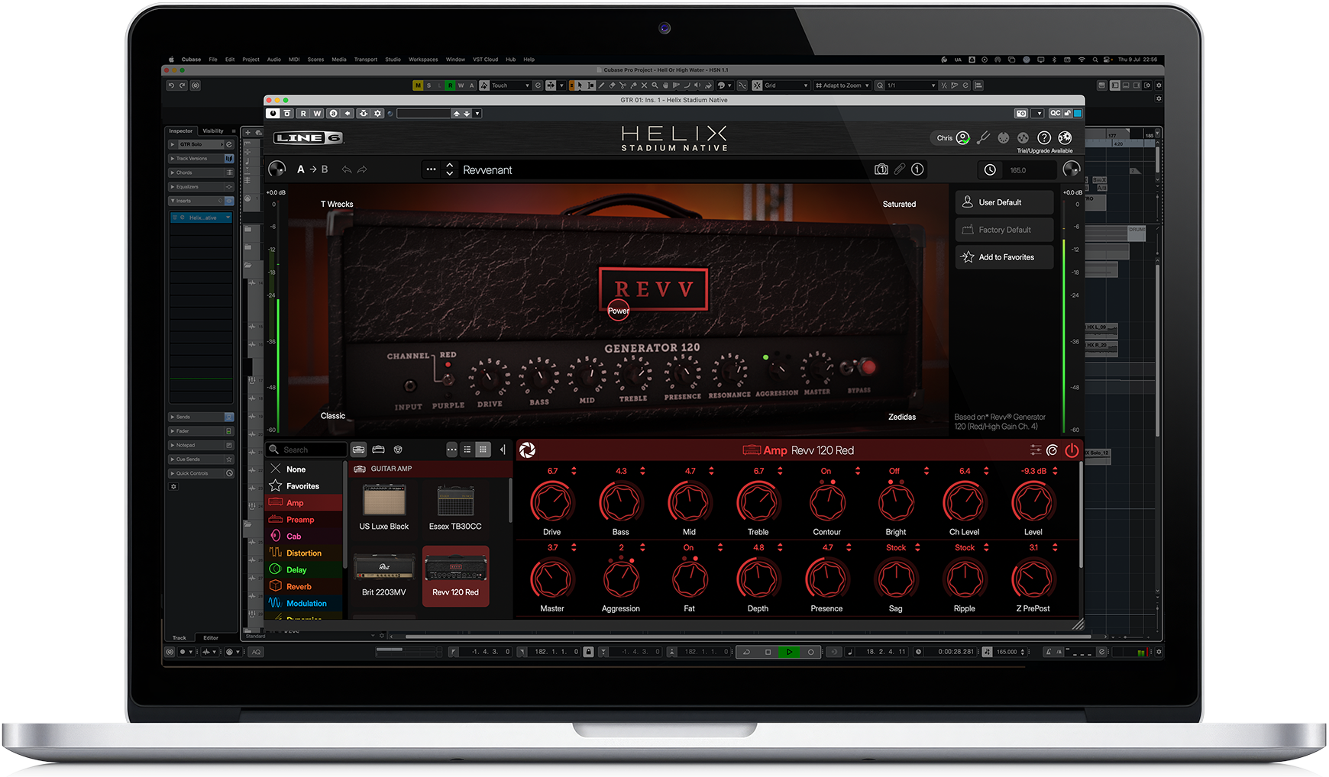Click Add to Favorites
1329x777 pixels.
tap(1004, 257)
